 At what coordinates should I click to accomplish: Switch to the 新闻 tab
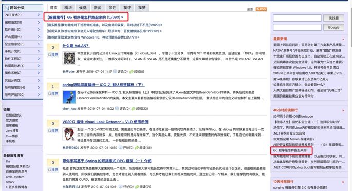(x=98, y=8)
